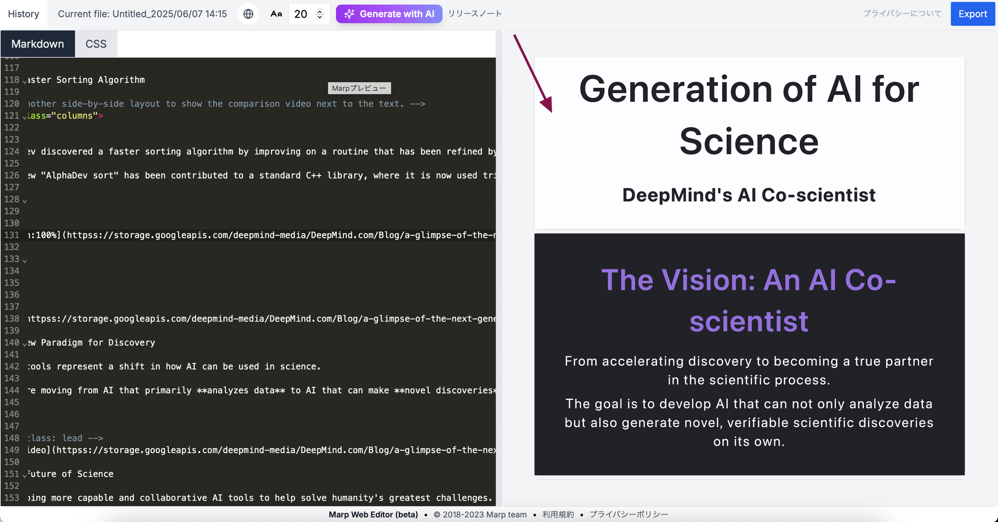Click the sparkle icon in Generate with AI

[x=349, y=14]
